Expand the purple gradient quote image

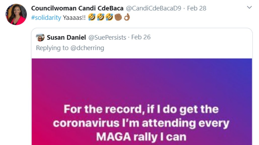point(142,102)
